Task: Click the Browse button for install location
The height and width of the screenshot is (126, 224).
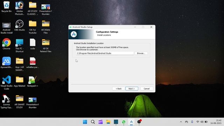Action: [141, 53]
